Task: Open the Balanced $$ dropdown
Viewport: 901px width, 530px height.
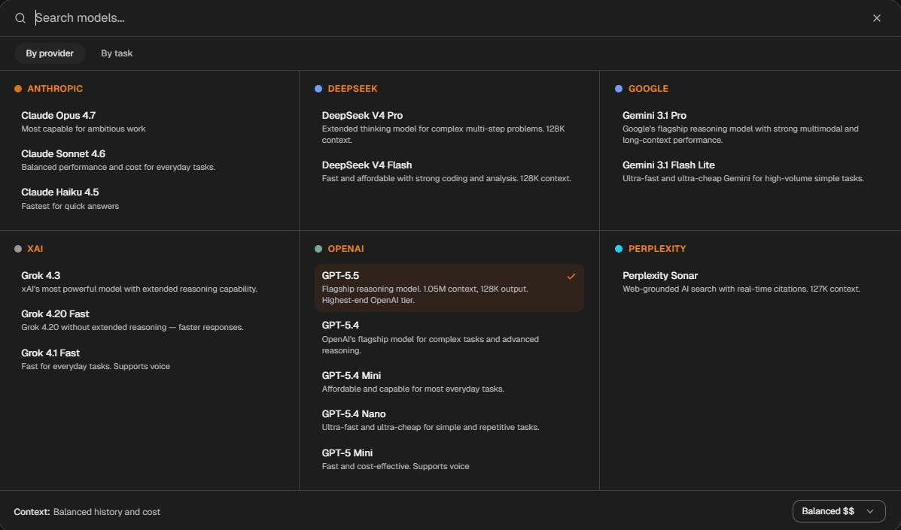Action: pyautogui.click(x=839, y=511)
